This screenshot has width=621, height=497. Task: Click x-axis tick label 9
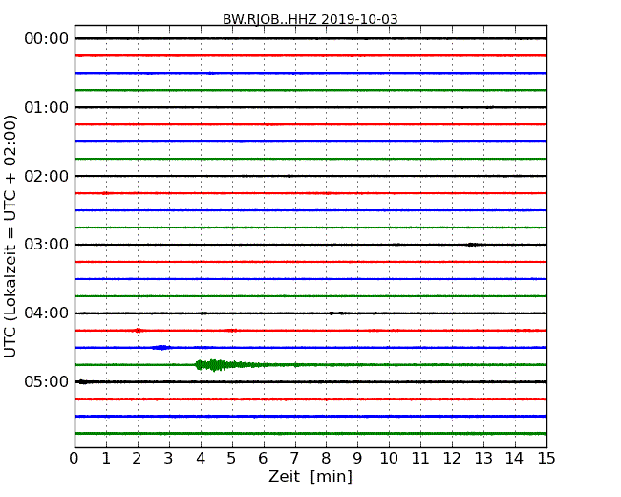(x=357, y=459)
